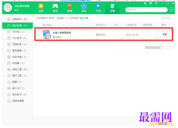Click the grey horizontal scrollbar thumb

153,47
